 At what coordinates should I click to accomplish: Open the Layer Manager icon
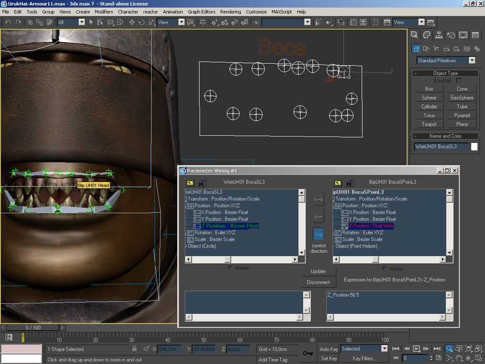(341, 22)
